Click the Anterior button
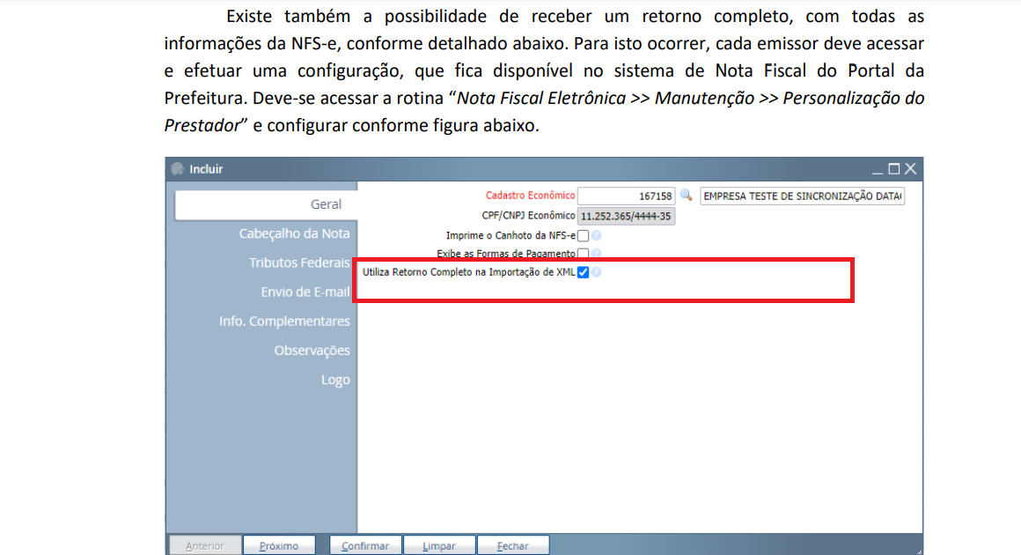1021x555 pixels. 204,545
